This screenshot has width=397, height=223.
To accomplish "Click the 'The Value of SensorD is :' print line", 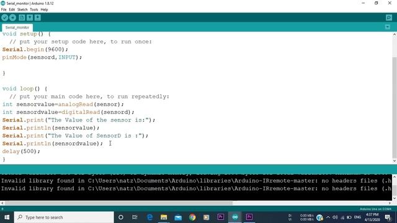I will (75, 136).
